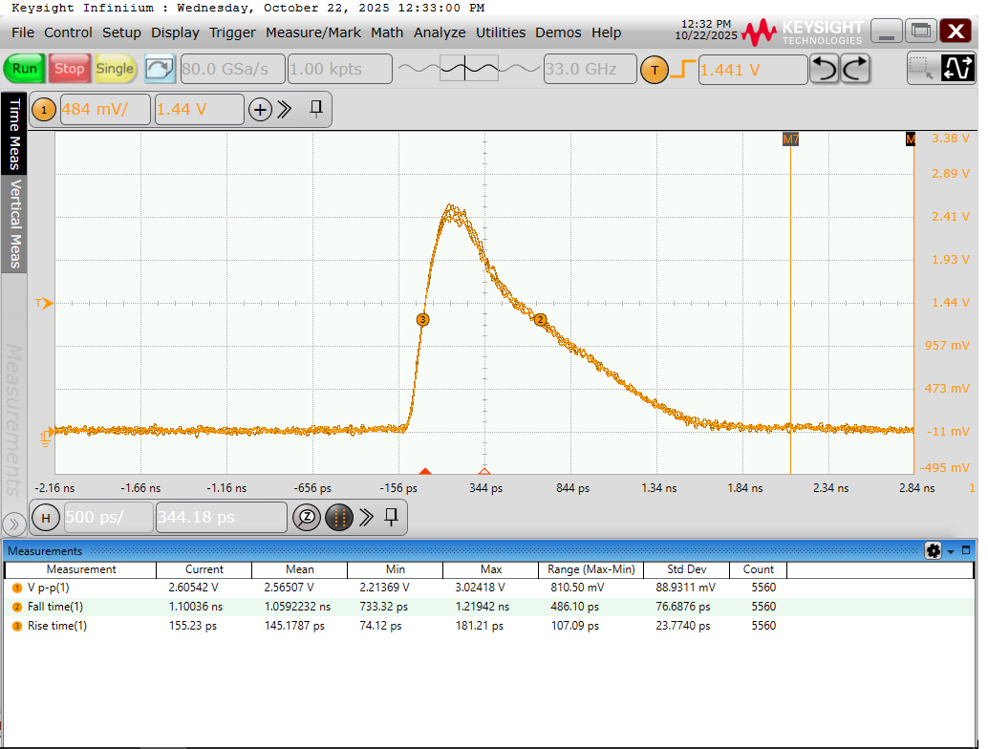Click the add channel plus icon
The width and height of the screenshot is (988, 749).
pyautogui.click(x=260, y=110)
